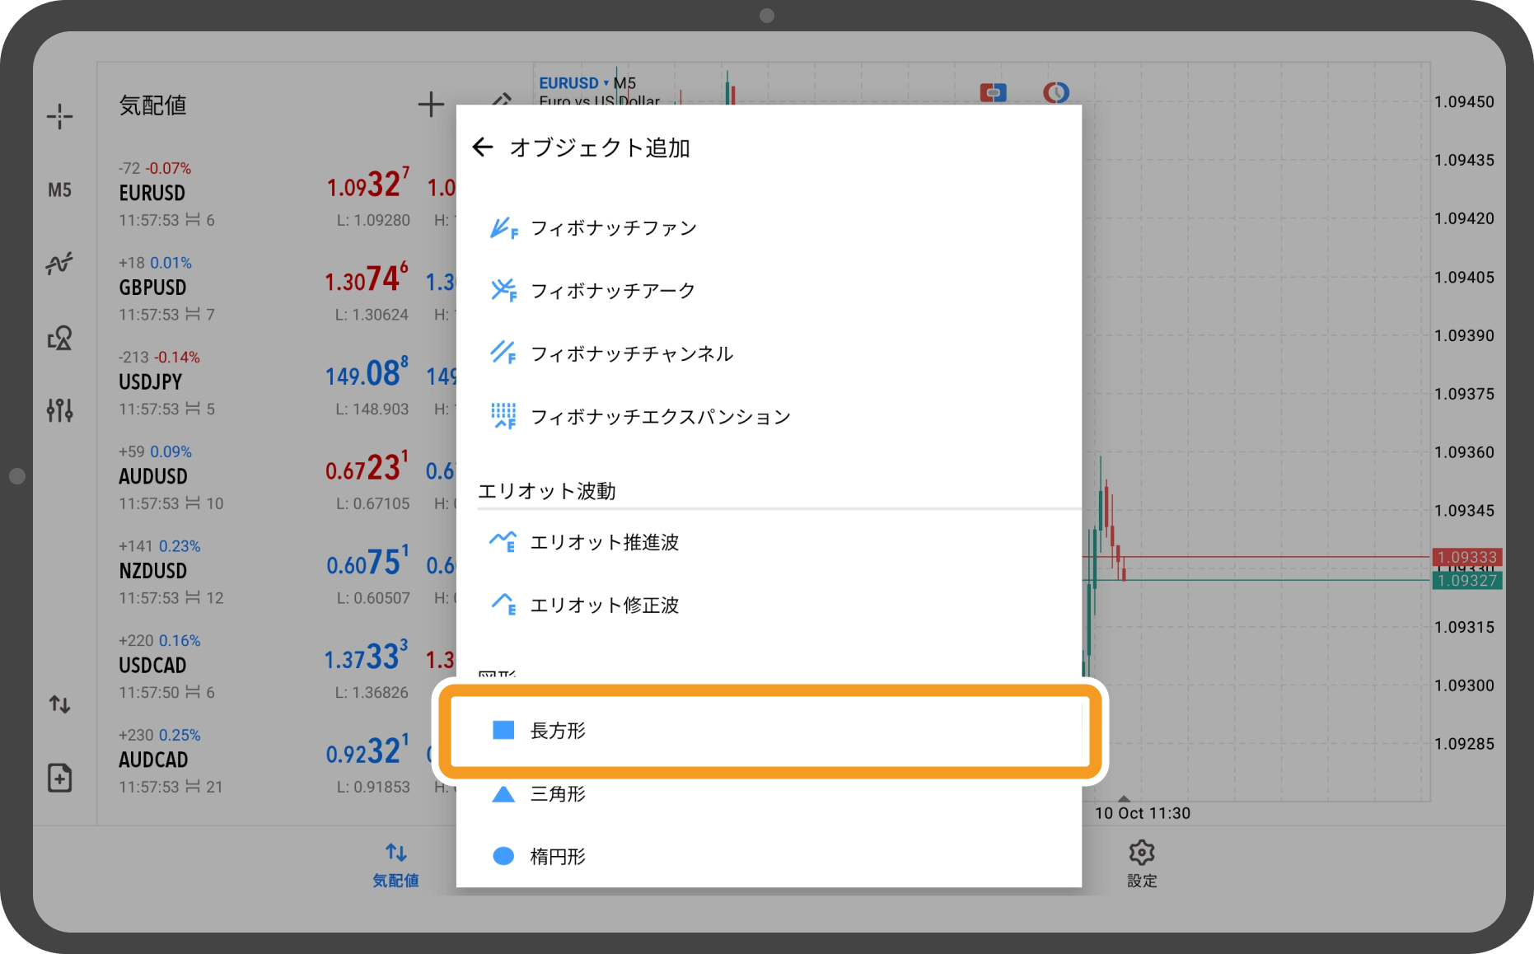Open chart settings via sliders icon
This screenshot has height=954, width=1534.
(x=60, y=409)
